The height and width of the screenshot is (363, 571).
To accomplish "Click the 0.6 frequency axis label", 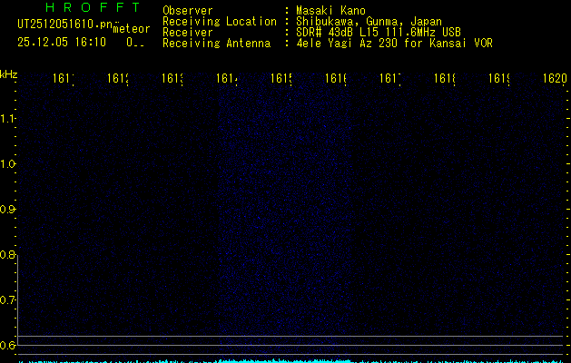I will click(x=7, y=345).
